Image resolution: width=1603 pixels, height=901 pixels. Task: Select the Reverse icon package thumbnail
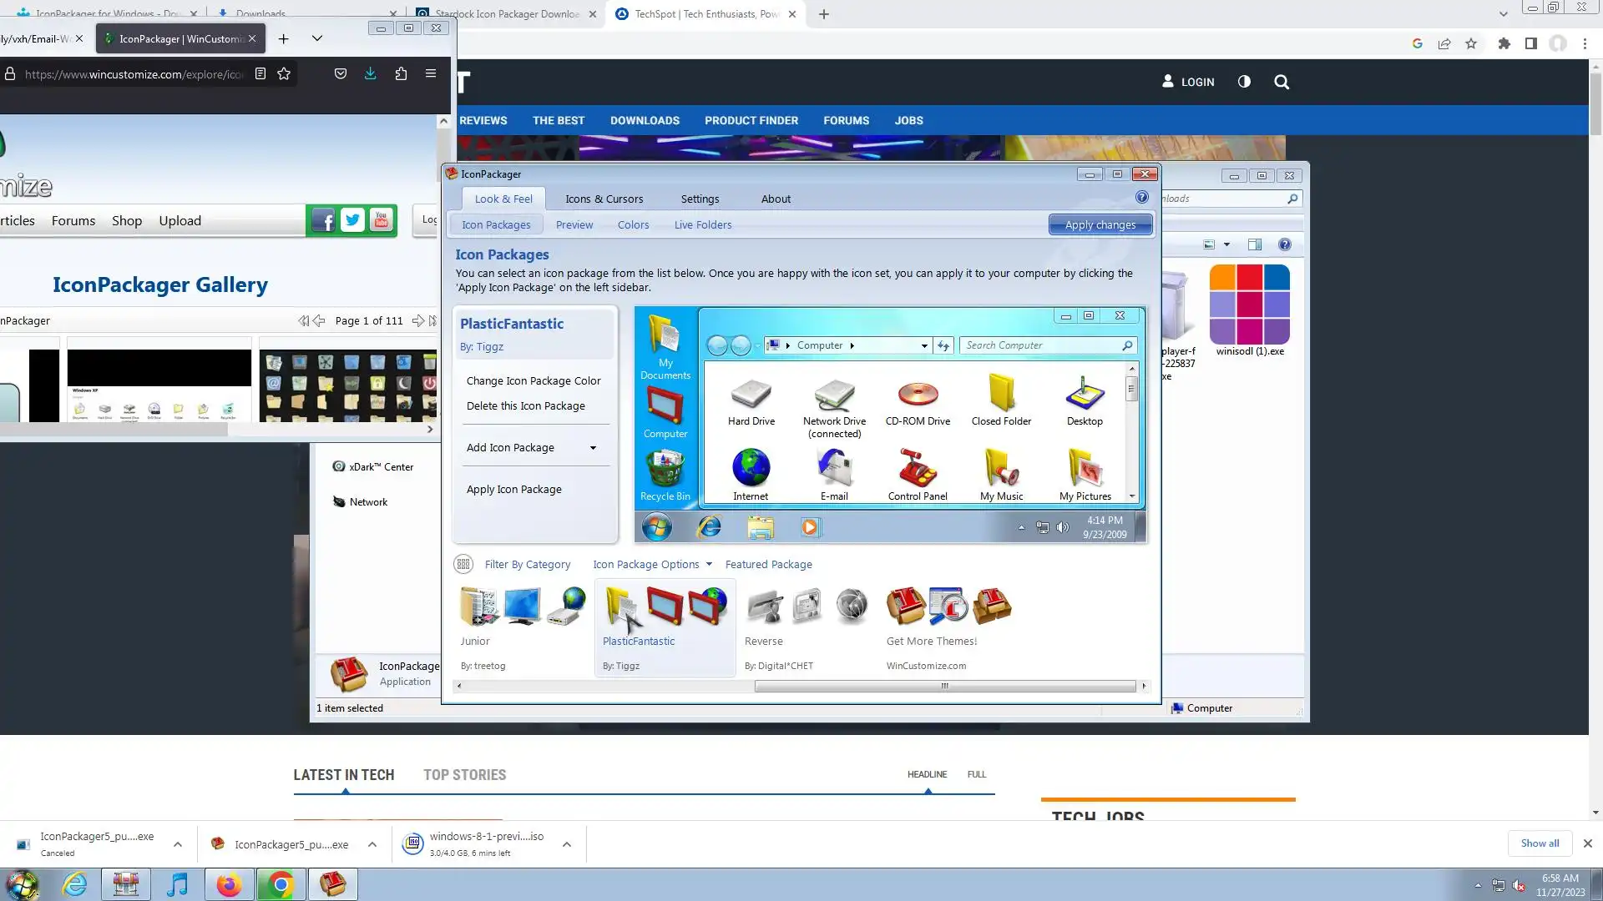806,607
